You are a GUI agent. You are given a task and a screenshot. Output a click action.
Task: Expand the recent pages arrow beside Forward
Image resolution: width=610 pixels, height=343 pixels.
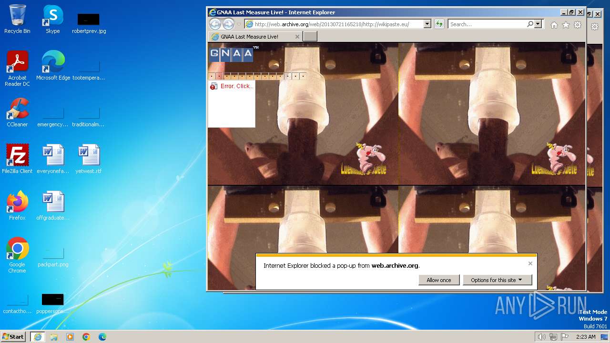[x=239, y=24]
